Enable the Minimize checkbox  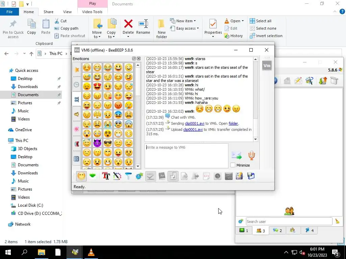(233, 165)
